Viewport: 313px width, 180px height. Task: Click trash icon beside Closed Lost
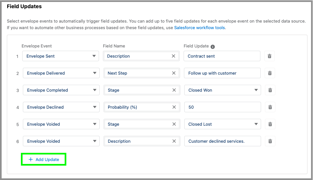click(270, 124)
